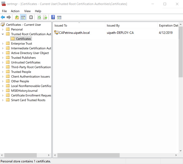The height and width of the screenshot is (164, 183).
Task: Click the certmgr app icon in title bar
Action: point(3,4)
